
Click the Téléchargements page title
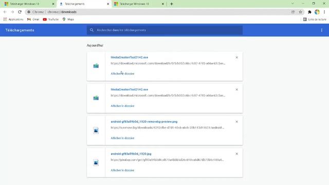click(x=20, y=30)
